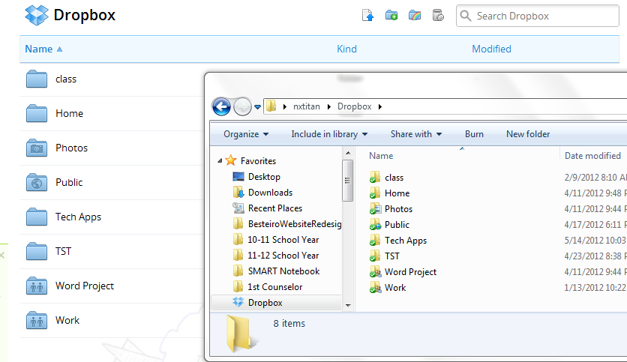Select the Public folder icon in Explorer
This screenshot has width=627, height=362.
[x=375, y=225]
